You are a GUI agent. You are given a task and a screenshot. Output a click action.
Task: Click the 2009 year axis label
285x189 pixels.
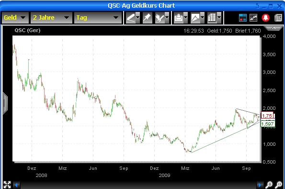point(164,176)
